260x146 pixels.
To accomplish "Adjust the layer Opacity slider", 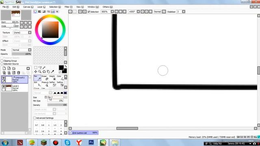I will pos(22,54).
